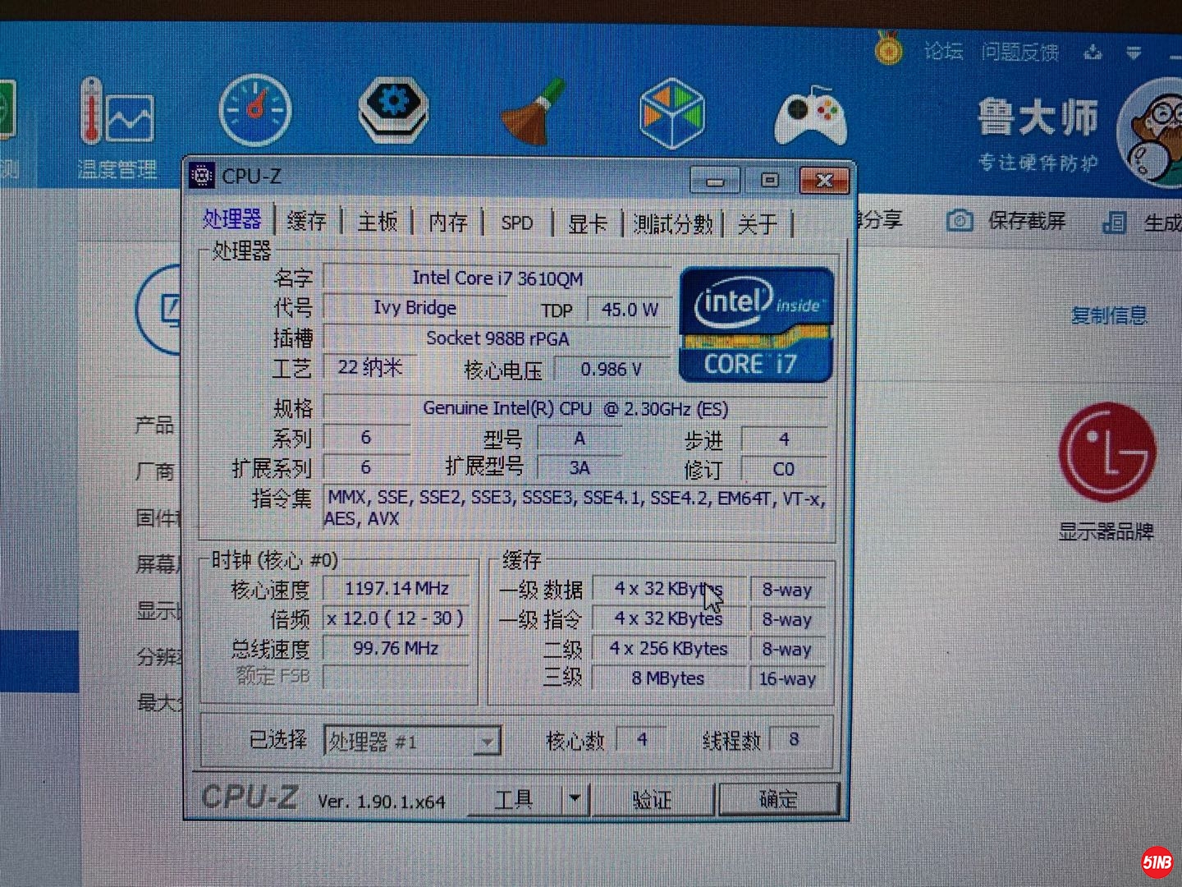Click the 验证 validate button
1182x887 pixels.
point(653,797)
